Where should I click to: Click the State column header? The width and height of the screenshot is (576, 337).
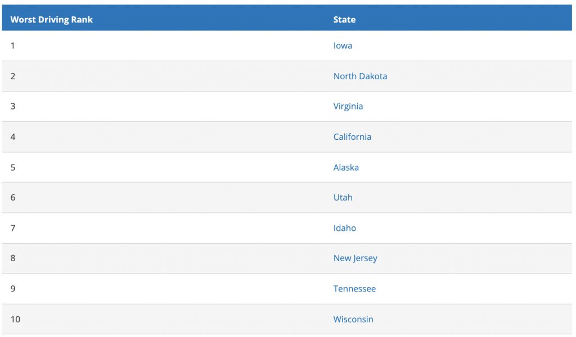pos(344,20)
